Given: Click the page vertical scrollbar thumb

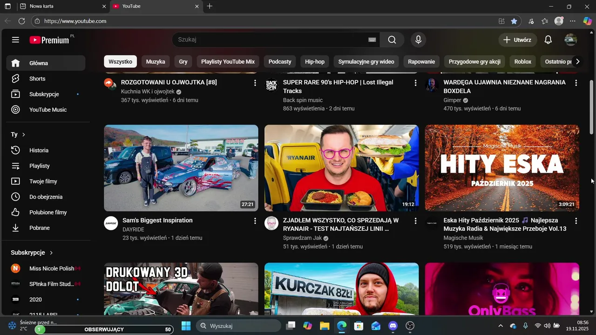Looking at the screenshot, I should point(592,108).
